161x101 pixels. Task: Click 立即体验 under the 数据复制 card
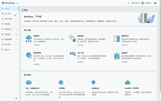pos(80,45)
